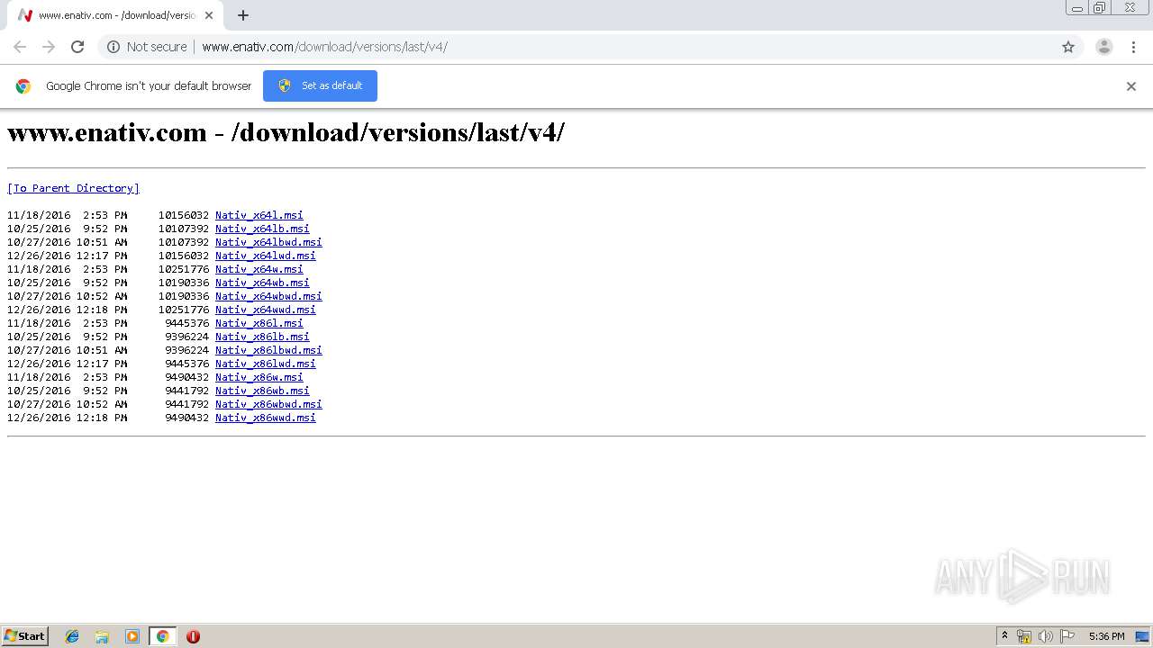Show hidden tray icons arrow
1153x648 pixels.
coord(1004,636)
